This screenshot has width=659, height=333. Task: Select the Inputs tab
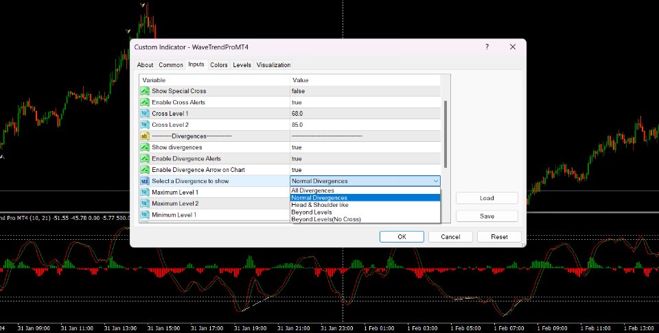pos(196,64)
